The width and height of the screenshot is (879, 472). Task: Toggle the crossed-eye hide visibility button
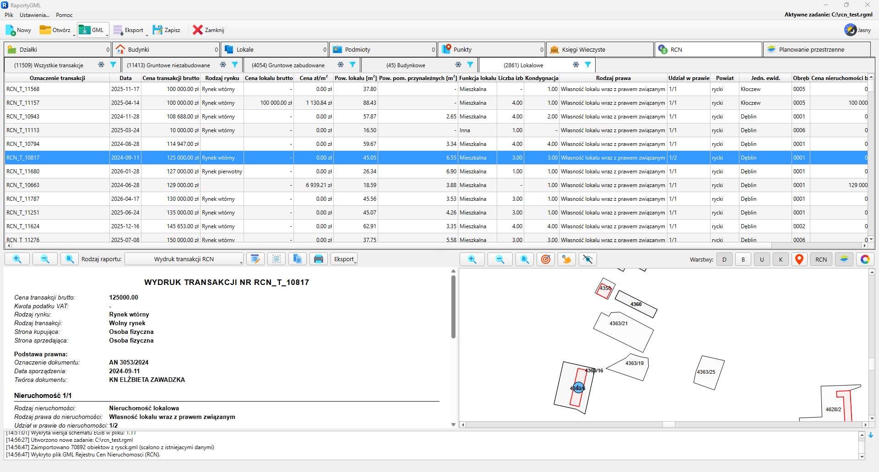pos(588,260)
